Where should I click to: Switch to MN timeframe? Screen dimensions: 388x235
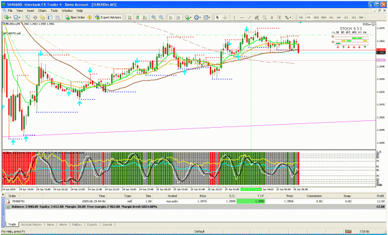click(x=361, y=17)
